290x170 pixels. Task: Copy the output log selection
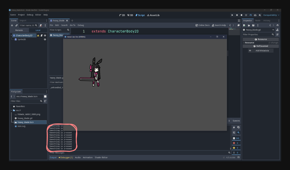tap(238, 127)
